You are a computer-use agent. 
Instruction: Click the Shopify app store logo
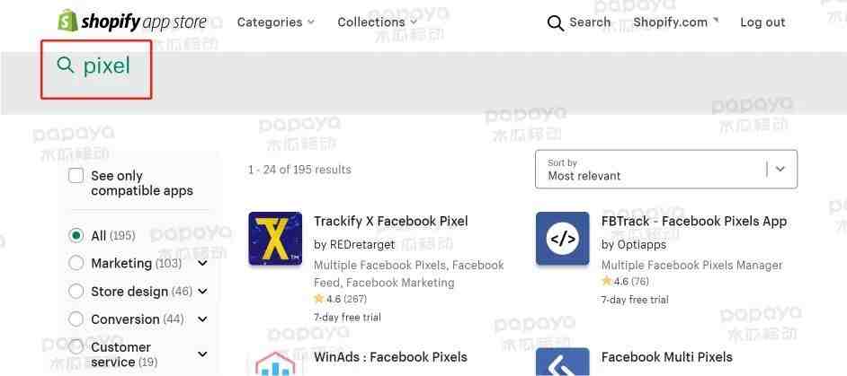point(132,22)
